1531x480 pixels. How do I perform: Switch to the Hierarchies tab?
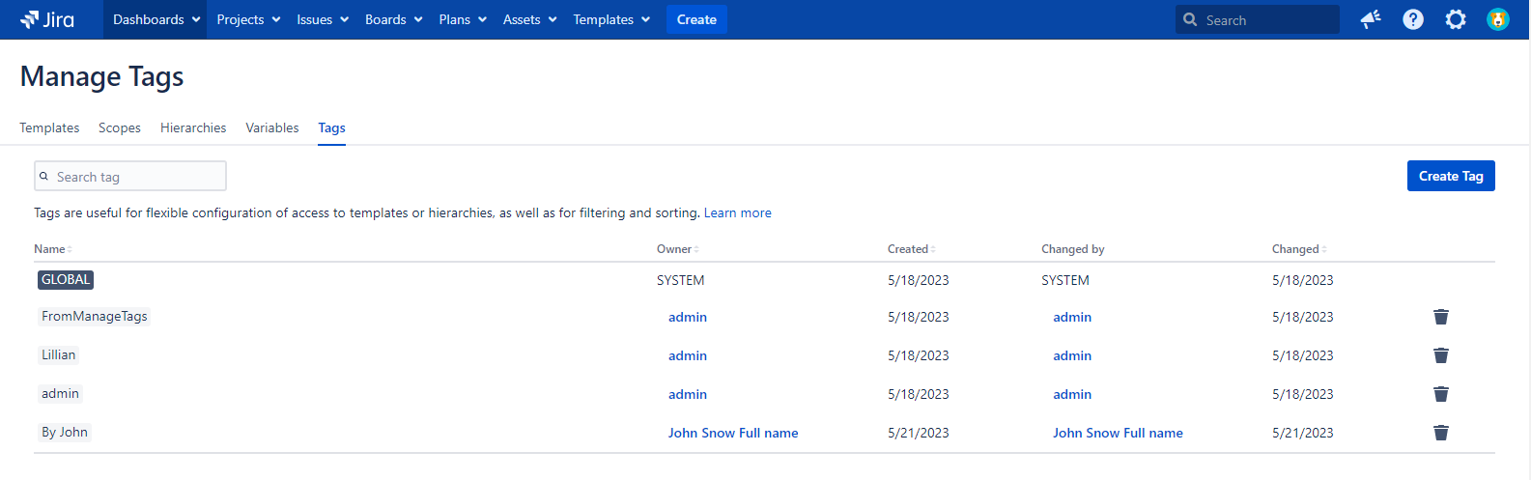pyautogui.click(x=193, y=127)
